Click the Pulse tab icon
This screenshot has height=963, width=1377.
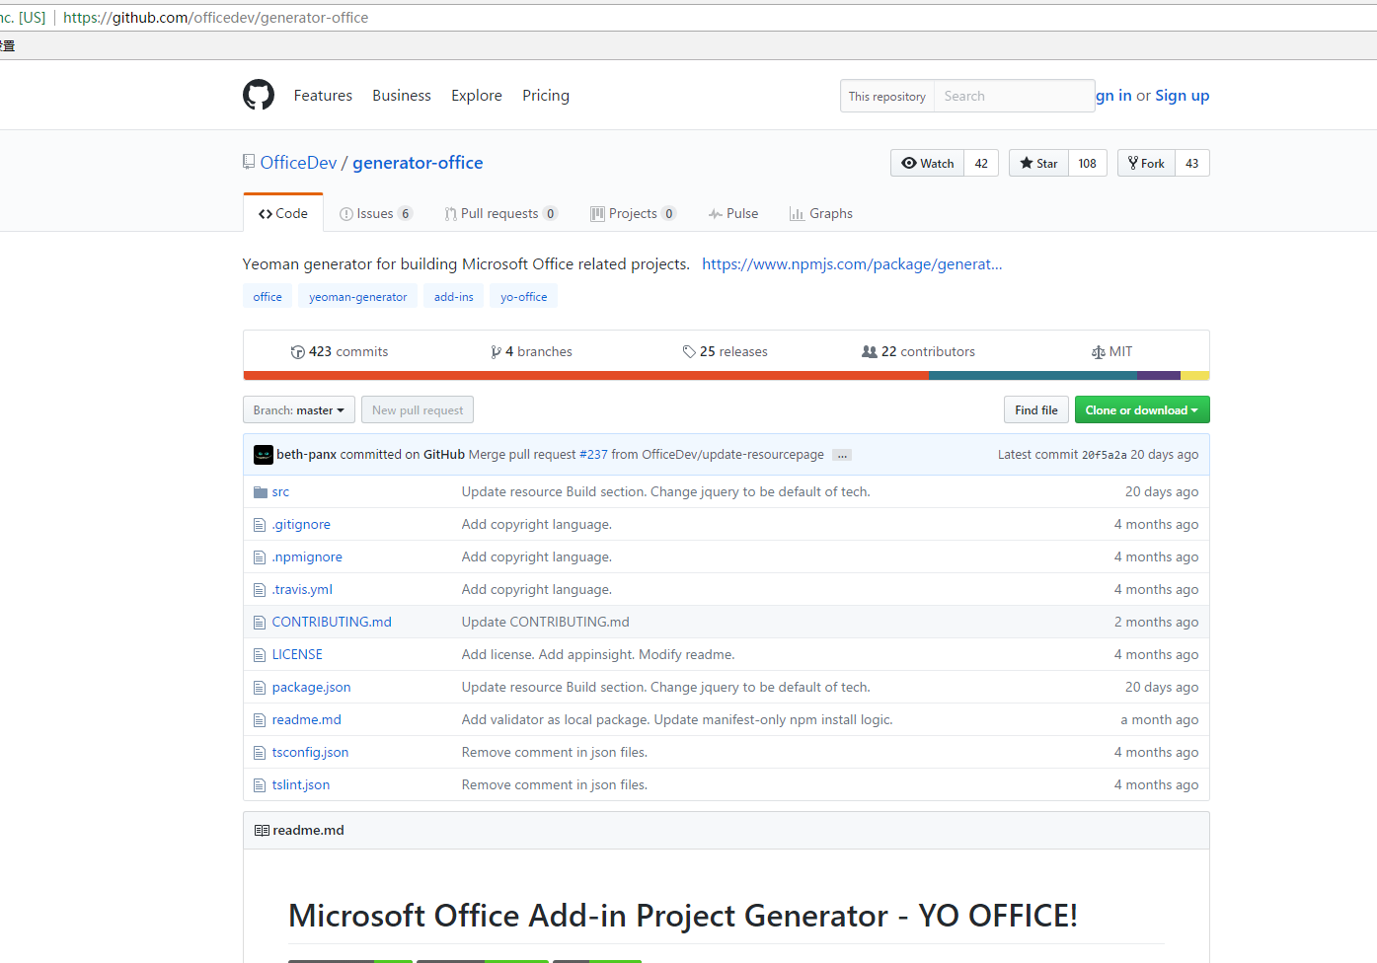716,214
